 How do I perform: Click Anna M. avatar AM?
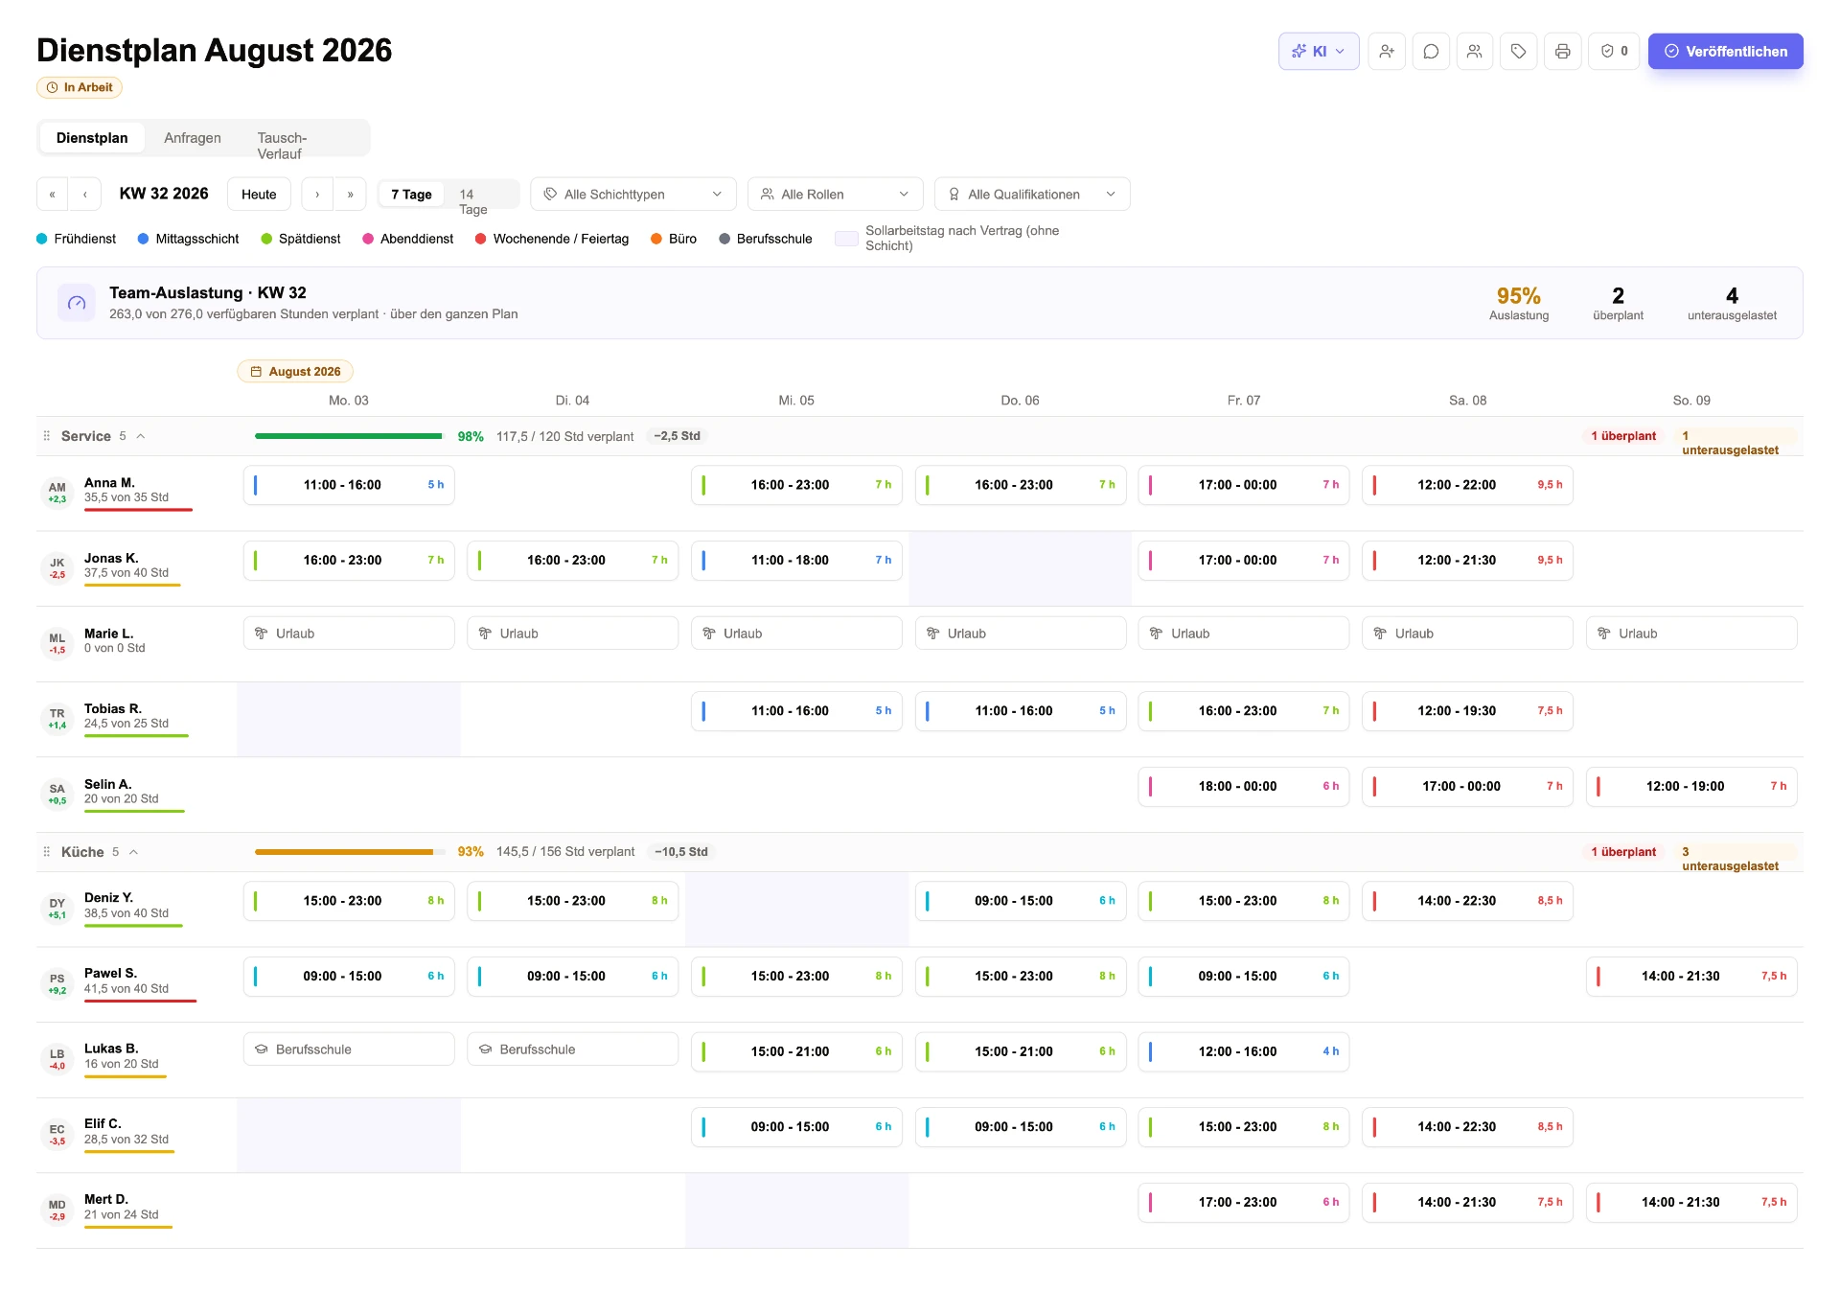[57, 493]
